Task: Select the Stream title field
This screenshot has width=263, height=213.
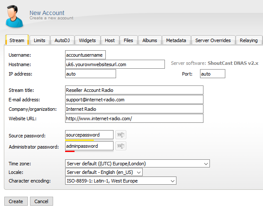Action: coord(134,90)
